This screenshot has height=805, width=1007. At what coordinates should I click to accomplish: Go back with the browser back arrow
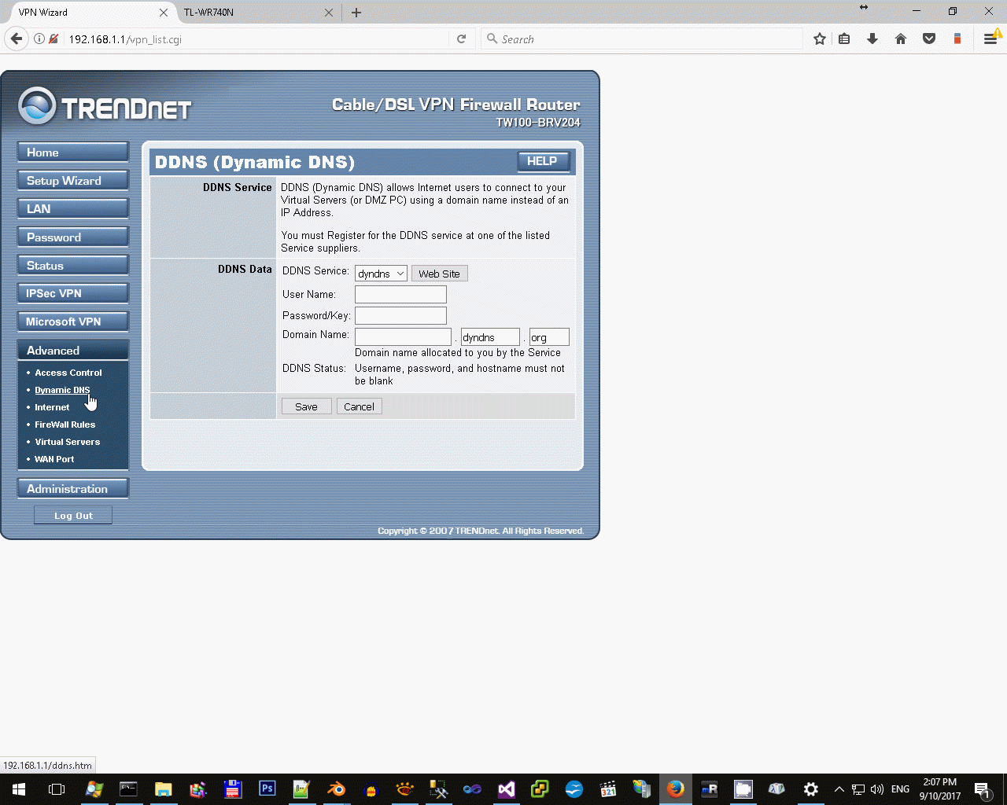pos(17,39)
